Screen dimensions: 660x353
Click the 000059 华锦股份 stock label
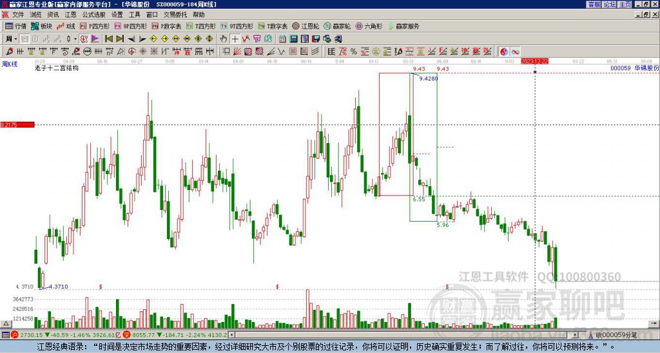[x=634, y=68]
